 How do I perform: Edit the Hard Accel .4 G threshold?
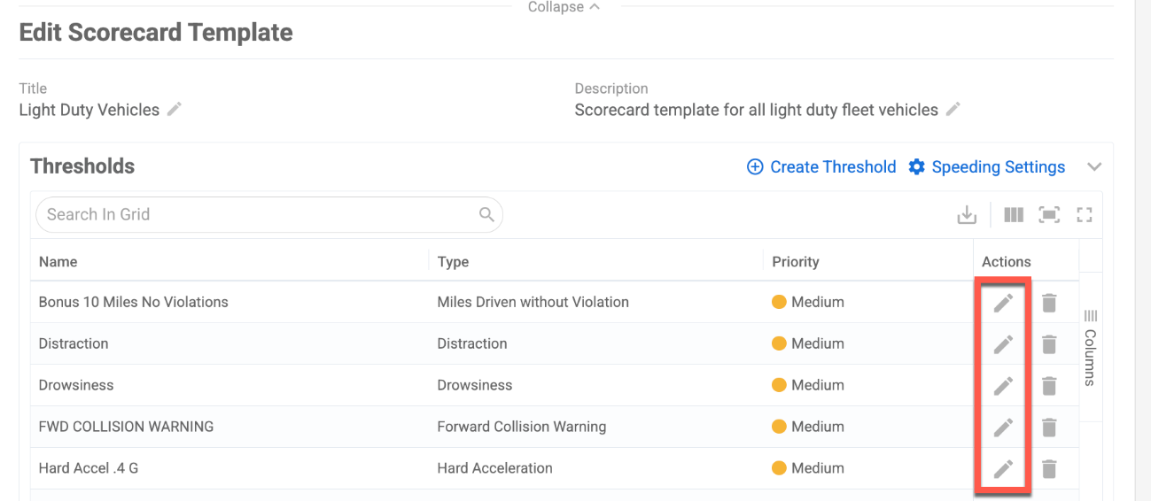[1003, 469]
